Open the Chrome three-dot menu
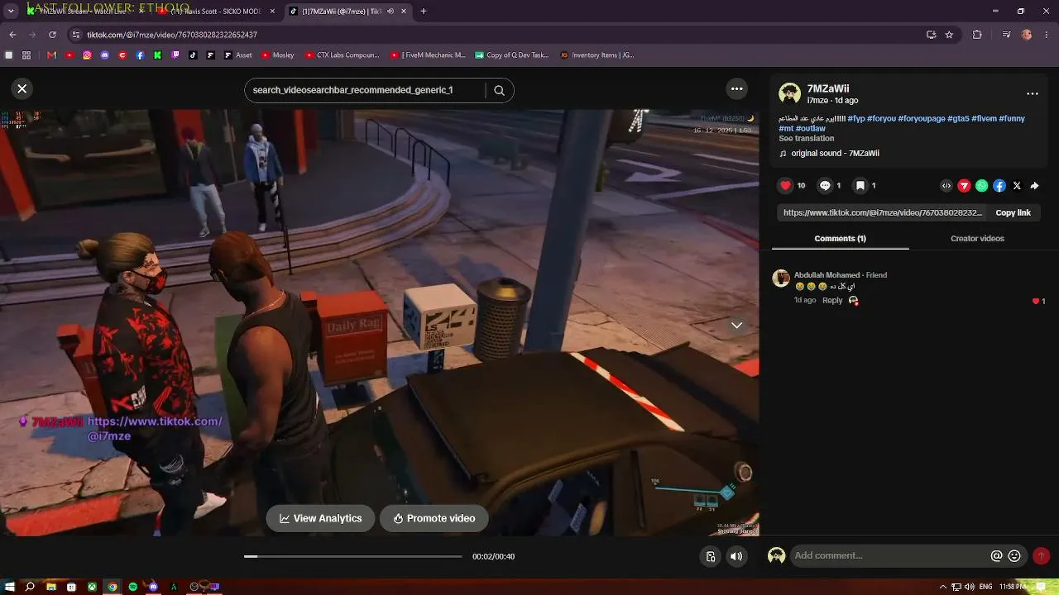This screenshot has height=595, width=1059. [x=1047, y=35]
